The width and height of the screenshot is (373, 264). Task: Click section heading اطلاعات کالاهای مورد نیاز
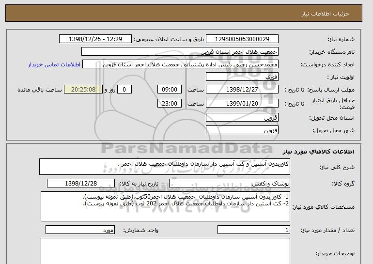point(318,152)
